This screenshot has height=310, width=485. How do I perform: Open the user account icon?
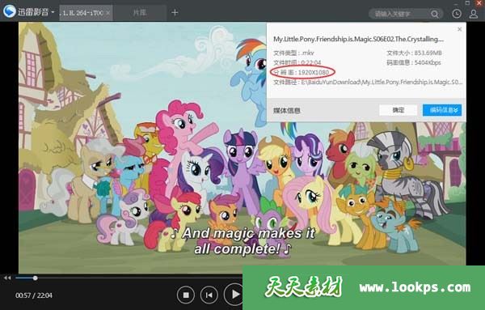[473, 14]
